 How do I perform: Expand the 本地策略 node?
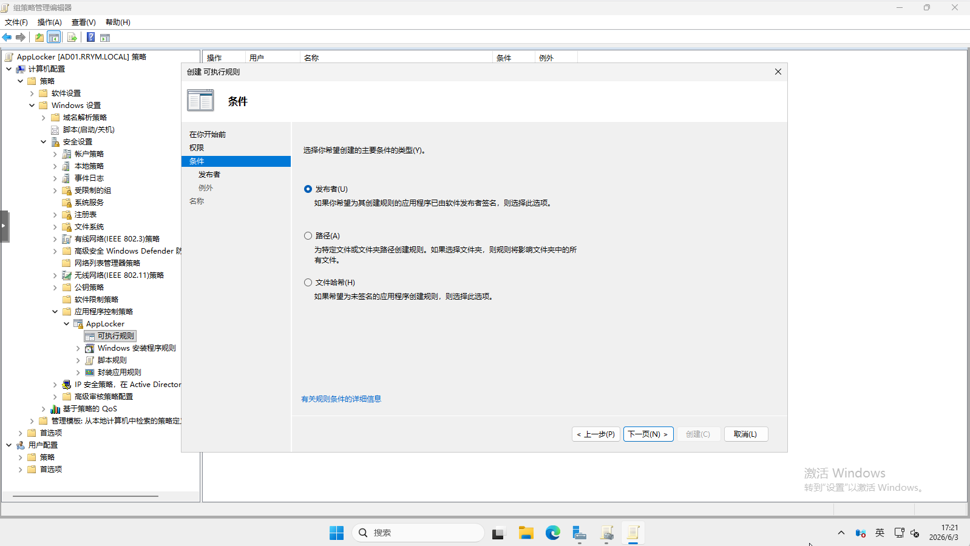(x=55, y=166)
